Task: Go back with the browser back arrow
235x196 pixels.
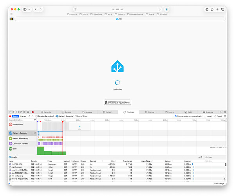Action: pos(36,9)
